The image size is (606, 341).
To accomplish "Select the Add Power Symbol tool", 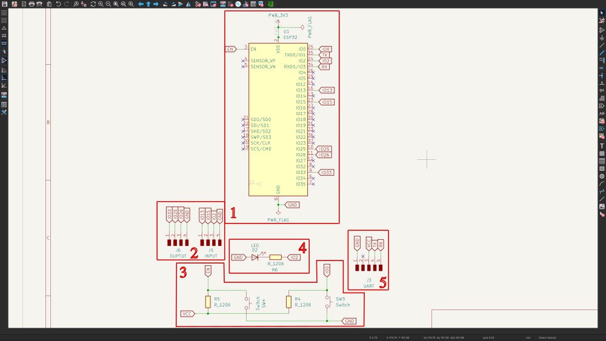I will 602,38.
